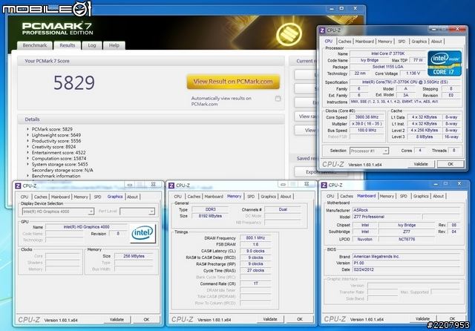475x331 pixels.
Task: Click the Level 3 cache 8 MBytes value
Action: tap(424, 137)
